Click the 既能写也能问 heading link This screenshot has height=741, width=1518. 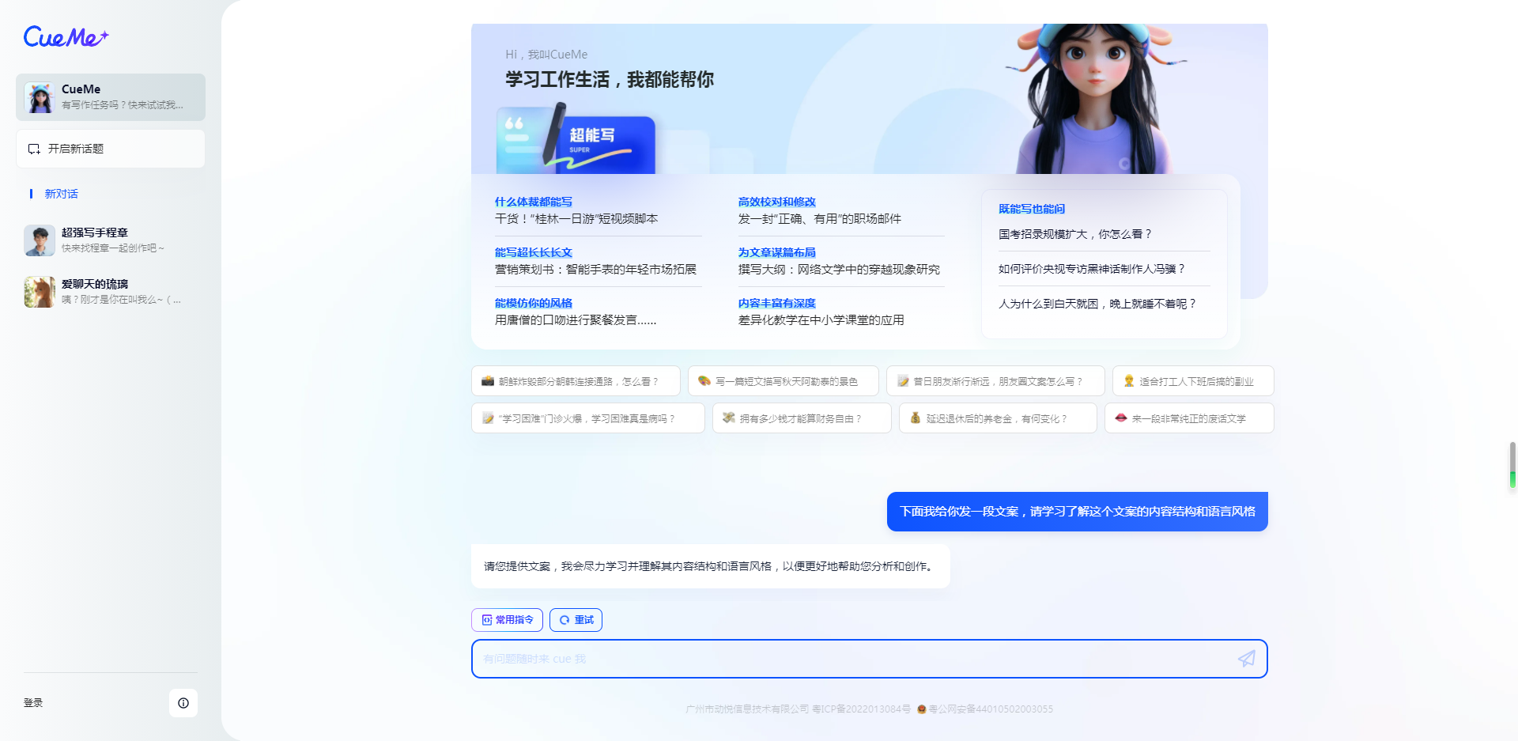click(1031, 209)
